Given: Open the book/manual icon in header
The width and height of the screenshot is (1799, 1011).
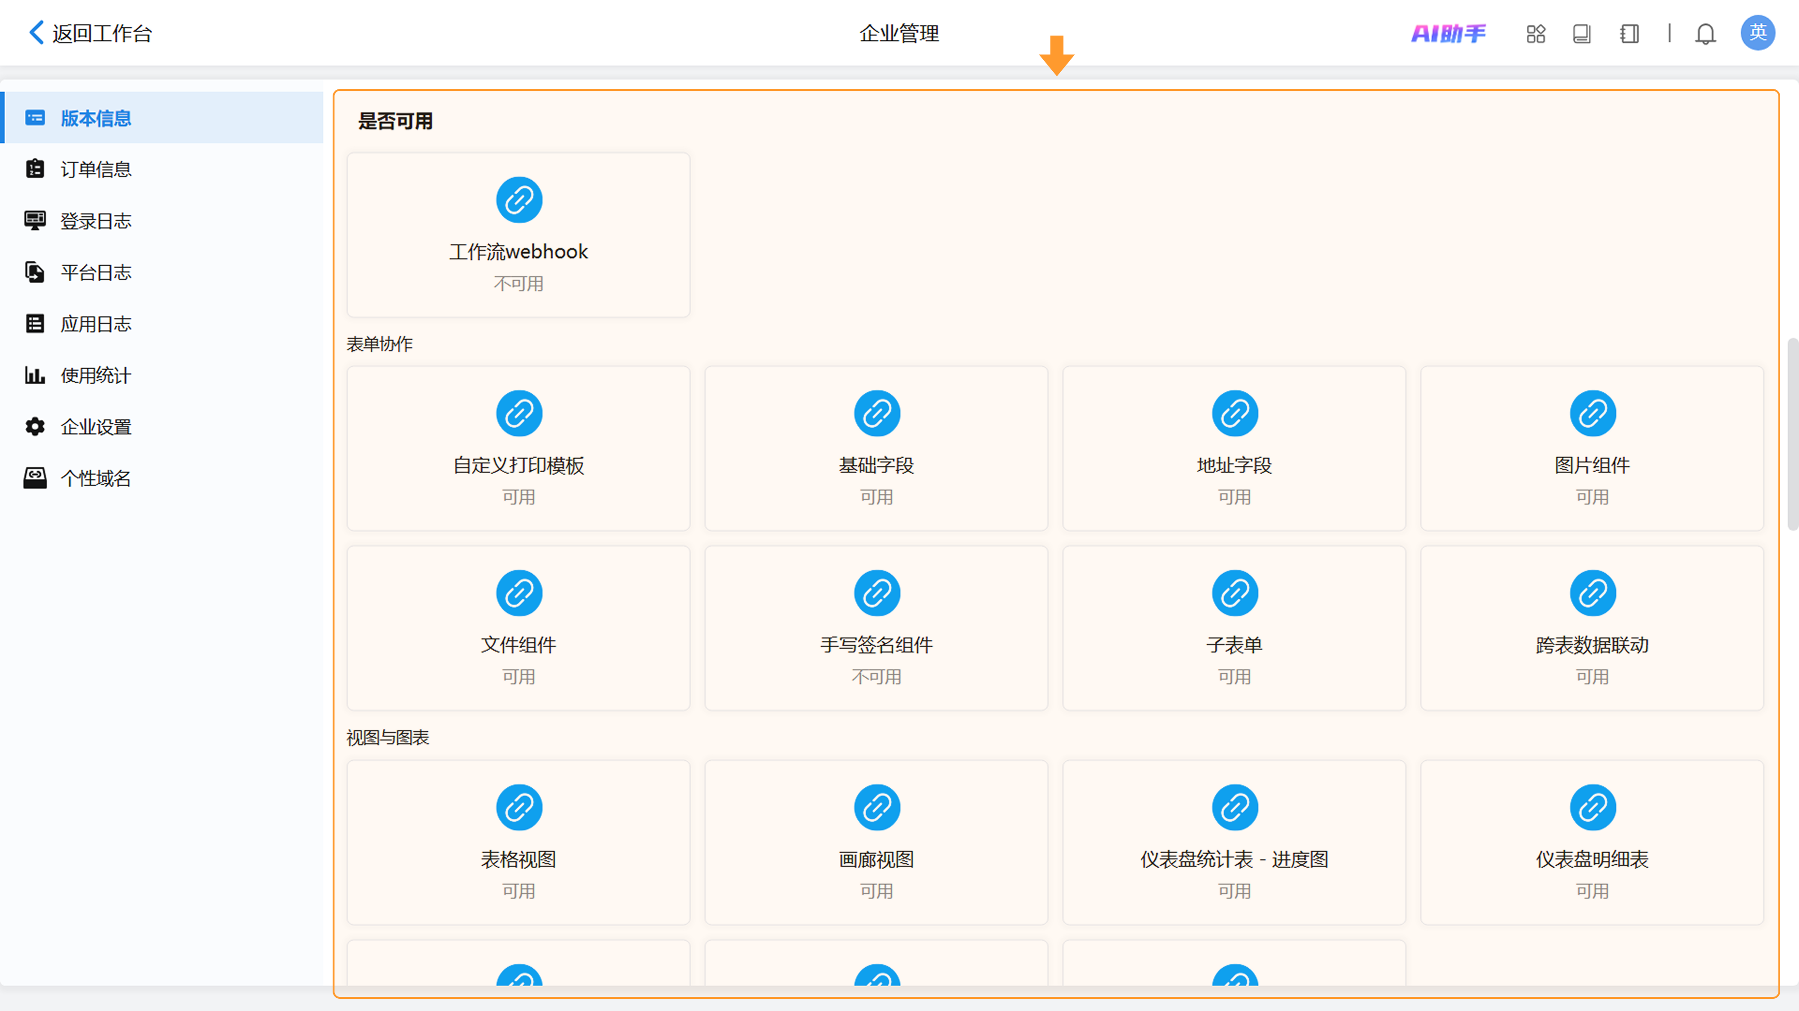Looking at the screenshot, I should click(1582, 34).
